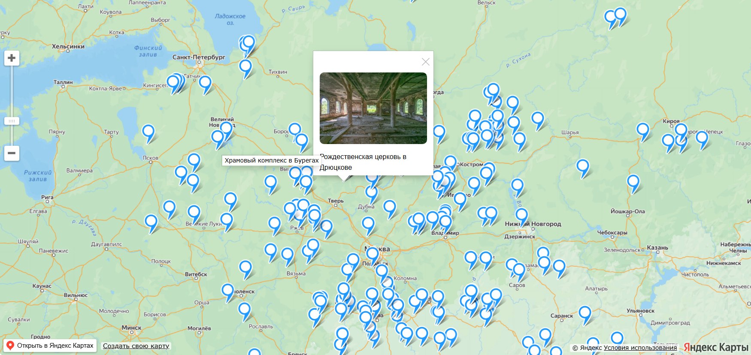Select the marker southwest of Великий Новгород
Screen dimensions: 751x355
point(218,137)
